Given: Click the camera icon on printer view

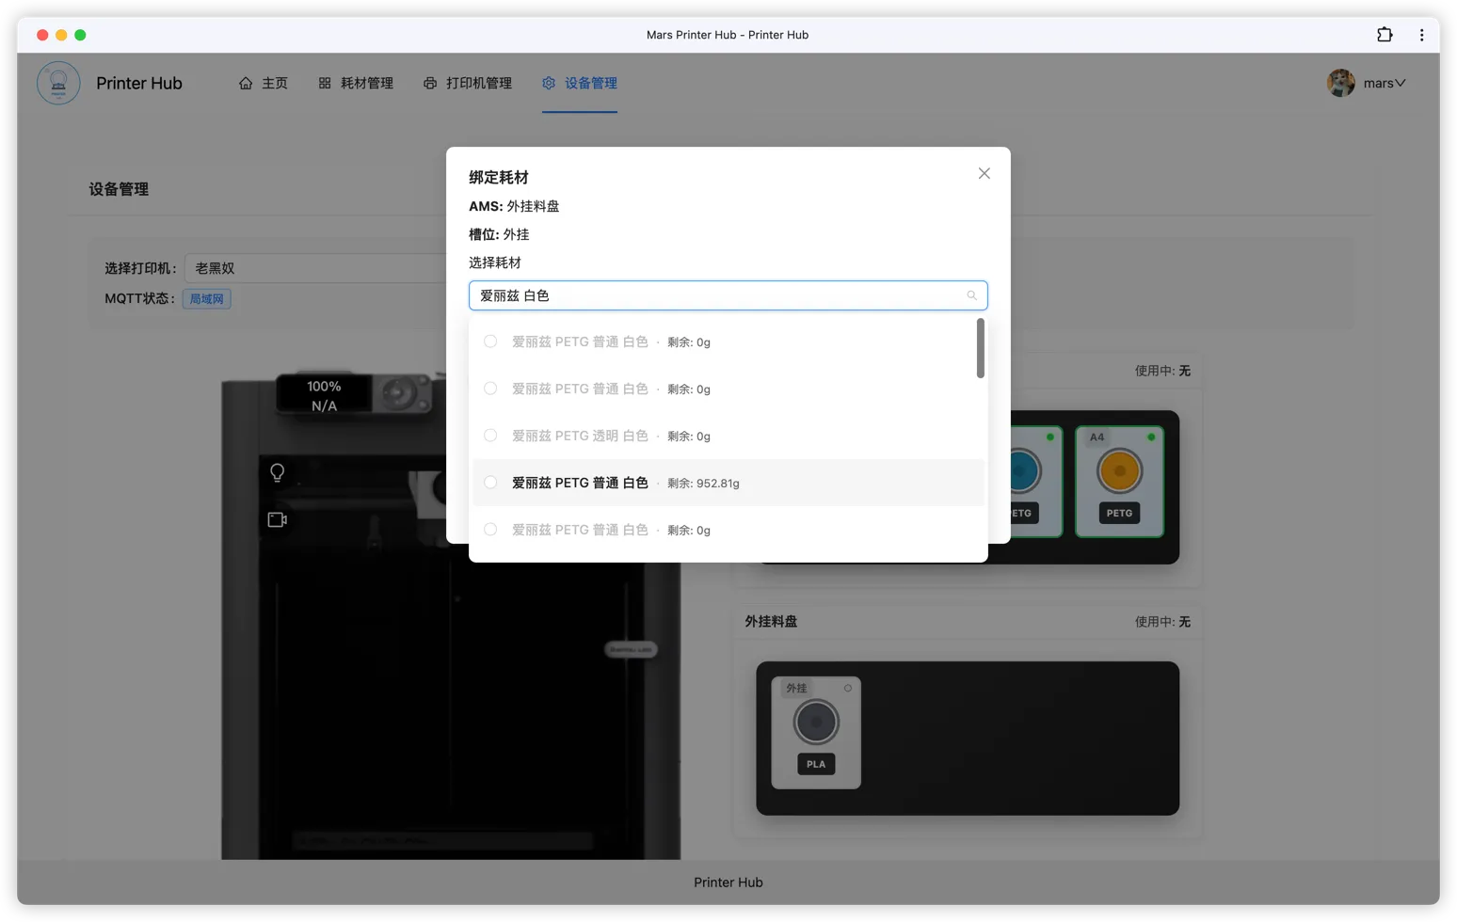Looking at the screenshot, I should coord(277,519).
